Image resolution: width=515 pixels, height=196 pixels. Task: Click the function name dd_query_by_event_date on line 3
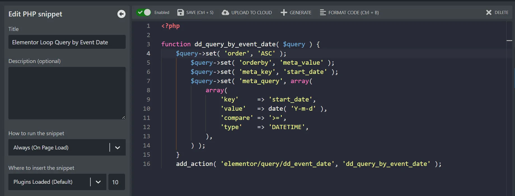[235, 44]
